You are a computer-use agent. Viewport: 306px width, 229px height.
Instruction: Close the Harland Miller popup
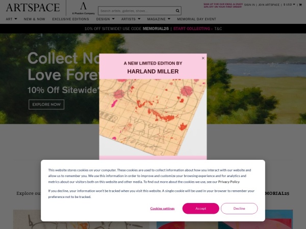tap(203, 58)
